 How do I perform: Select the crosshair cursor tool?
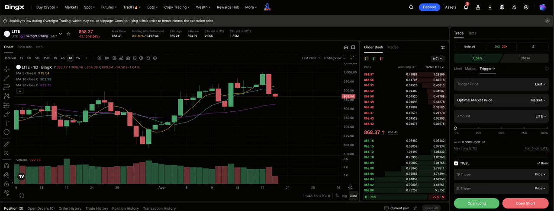click(6, 69)
